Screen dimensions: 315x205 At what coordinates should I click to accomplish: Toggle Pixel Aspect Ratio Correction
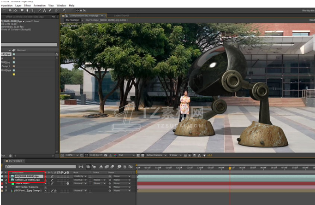(x=185, y=155)
